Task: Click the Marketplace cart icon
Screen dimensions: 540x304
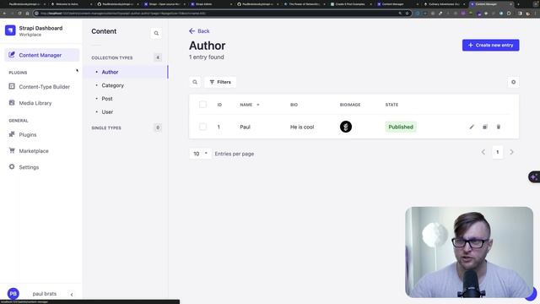Action: [12, 150]
